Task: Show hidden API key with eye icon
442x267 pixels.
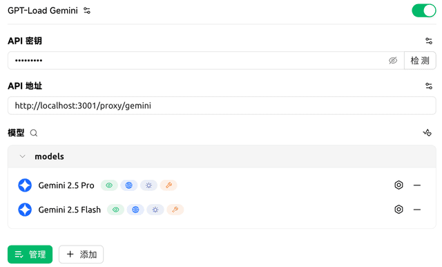Action: (393, 60)
